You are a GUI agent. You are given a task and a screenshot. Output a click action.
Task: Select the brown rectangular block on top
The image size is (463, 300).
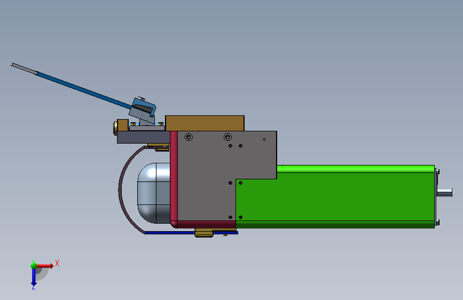tap(205, 123)
